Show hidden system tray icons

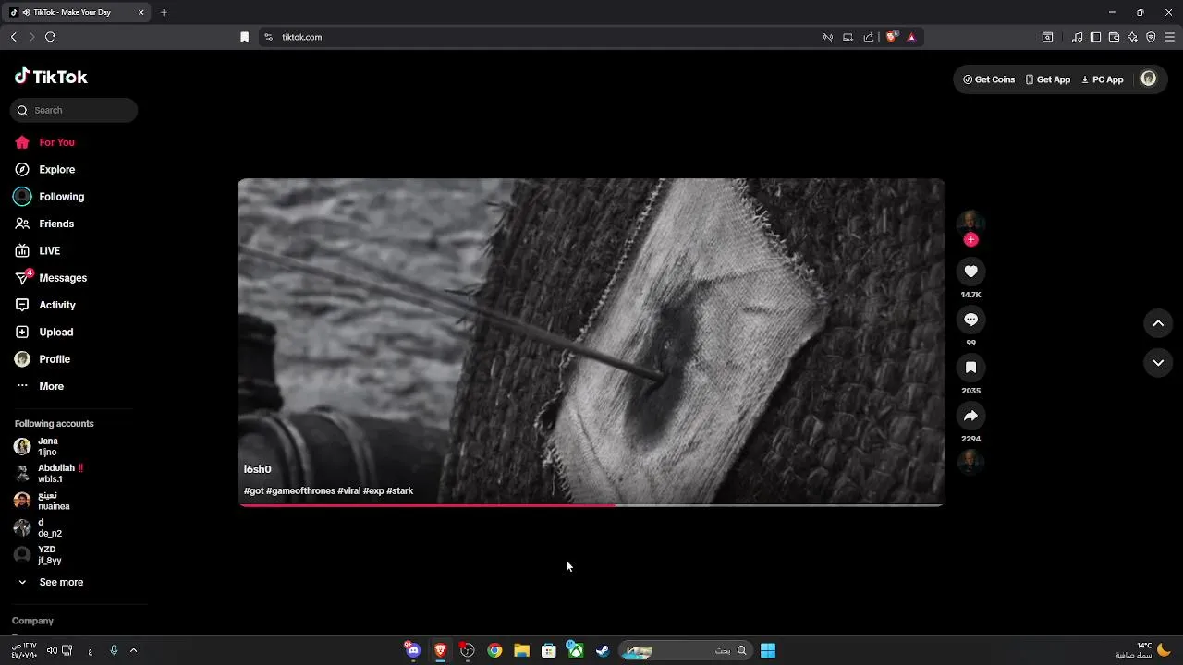133,650
